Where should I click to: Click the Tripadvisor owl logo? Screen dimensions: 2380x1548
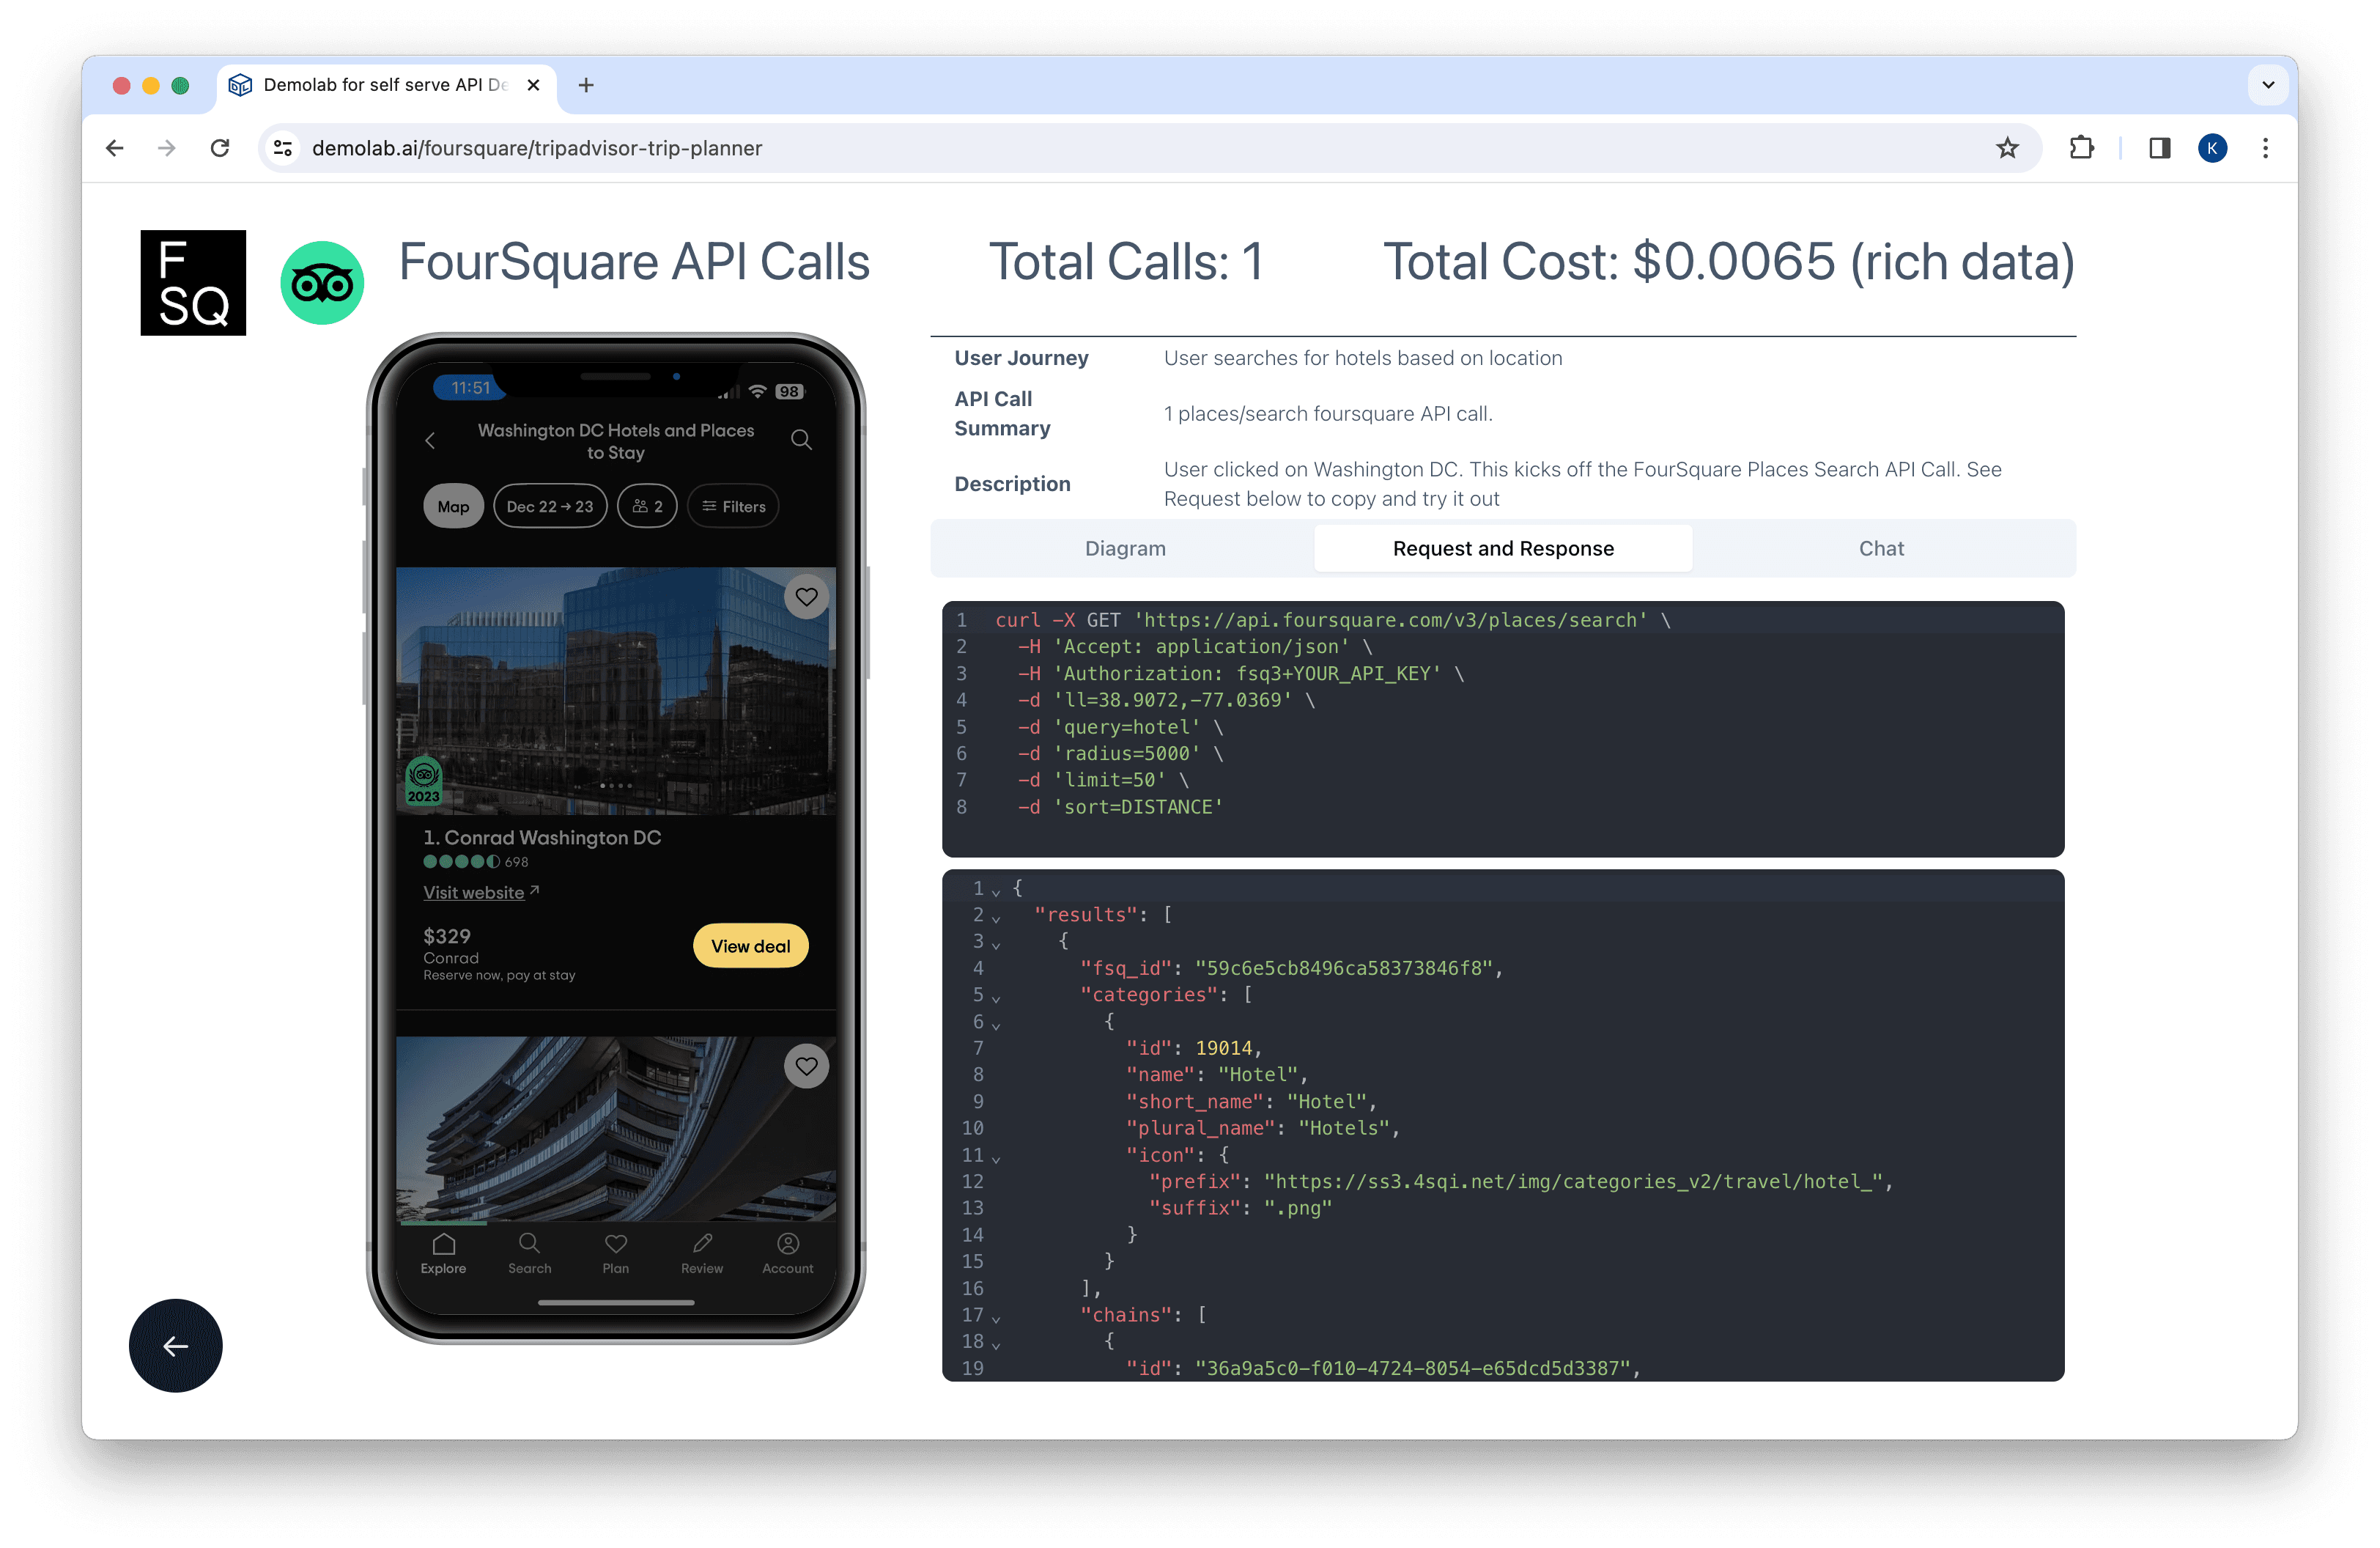[322, 283]
